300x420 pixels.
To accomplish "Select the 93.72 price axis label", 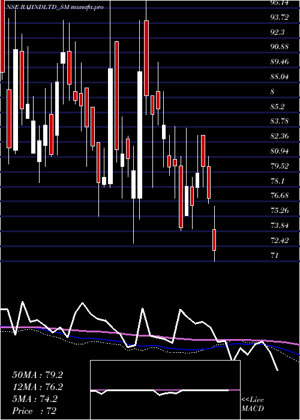I will 280,17.
